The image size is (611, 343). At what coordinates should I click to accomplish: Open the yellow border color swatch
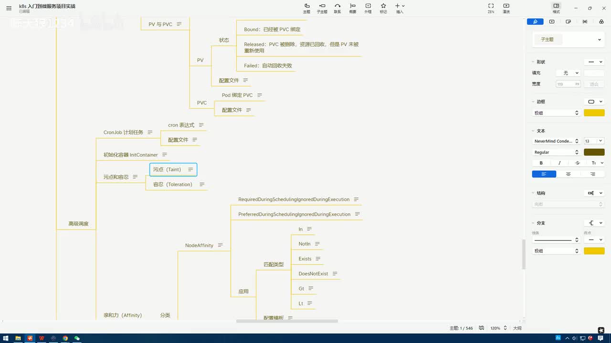point(594,113)
